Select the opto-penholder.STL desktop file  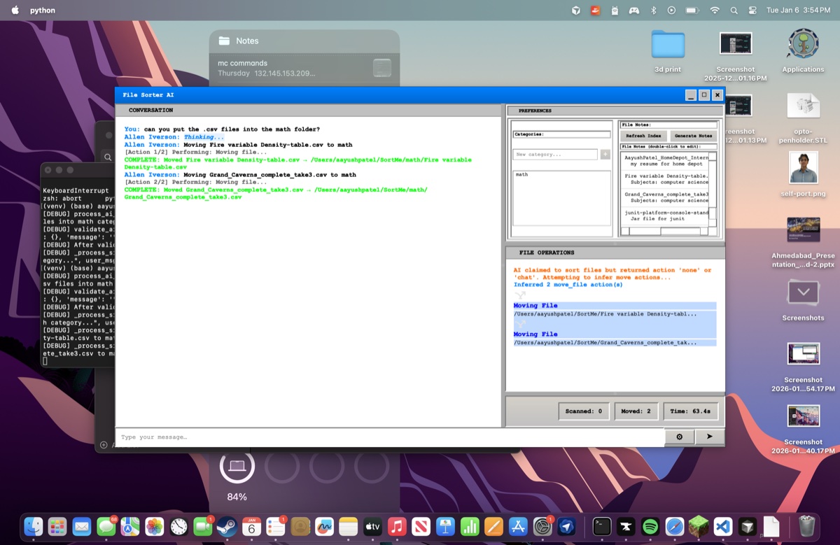pos(803,106)
